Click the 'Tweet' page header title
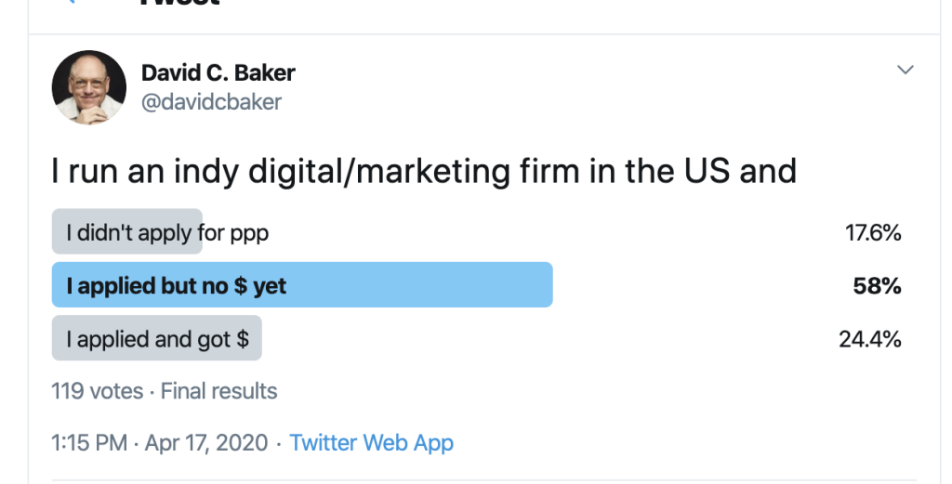This screenshot has width=952, height=484. [x=179, y=3]
